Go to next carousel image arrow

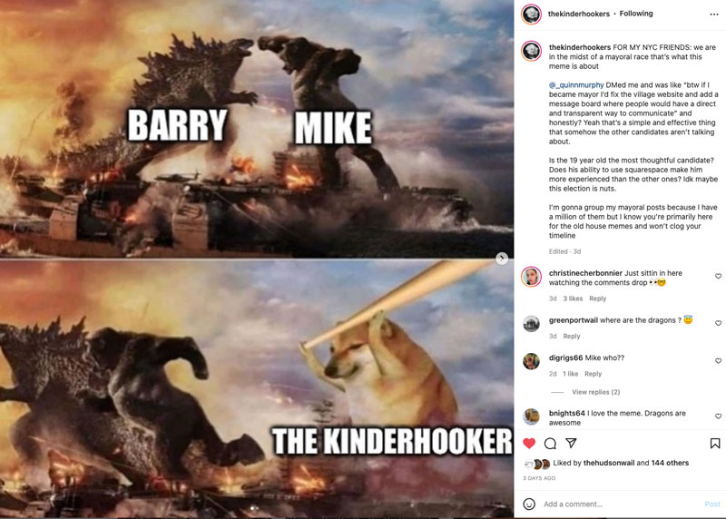(502, 259)
